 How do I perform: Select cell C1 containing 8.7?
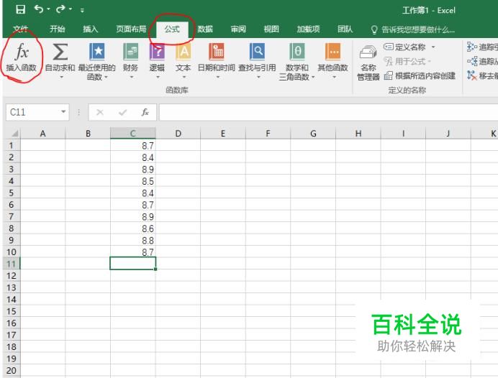[x=133, y=146]
